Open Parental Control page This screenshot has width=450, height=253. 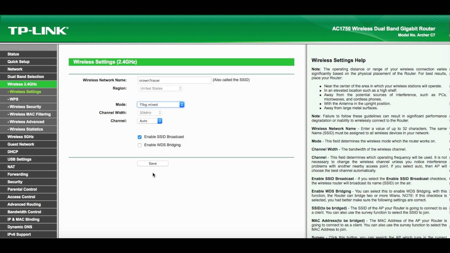pos(28,189)
